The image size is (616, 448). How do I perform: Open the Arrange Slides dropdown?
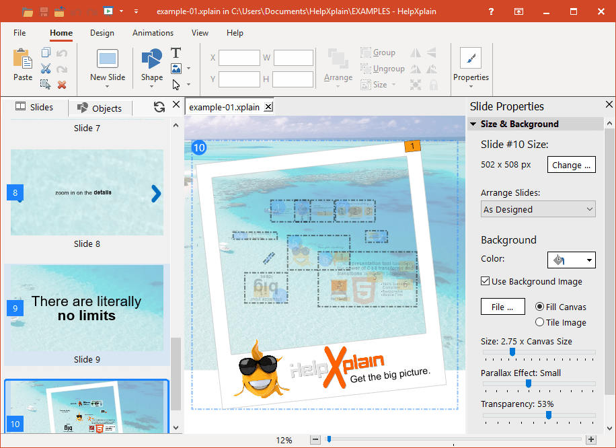[538, 209]
